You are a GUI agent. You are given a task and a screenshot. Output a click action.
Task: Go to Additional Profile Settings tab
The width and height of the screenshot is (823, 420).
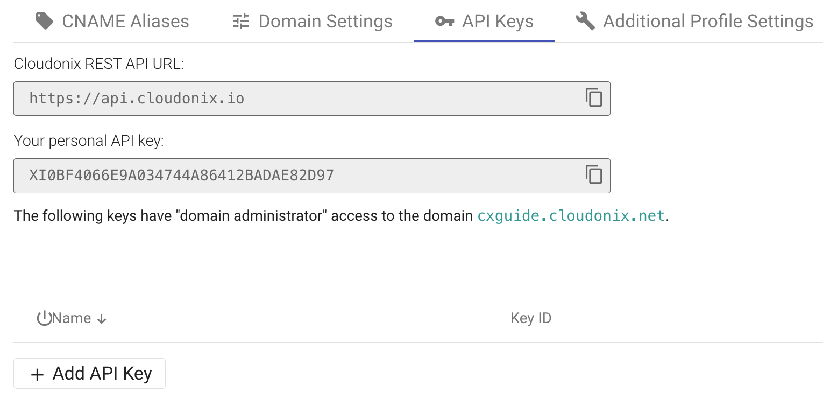(708, 22)
